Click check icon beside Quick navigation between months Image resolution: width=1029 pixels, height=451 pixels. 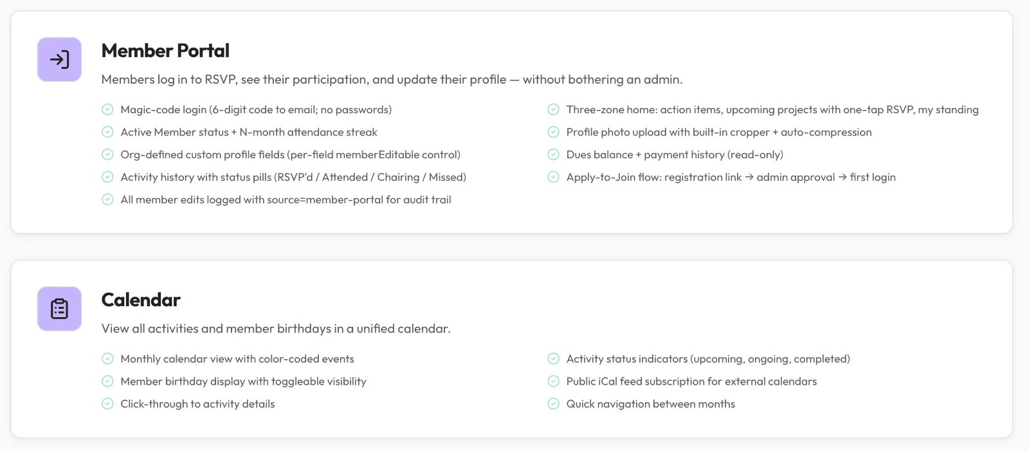[x=553, y=404]
